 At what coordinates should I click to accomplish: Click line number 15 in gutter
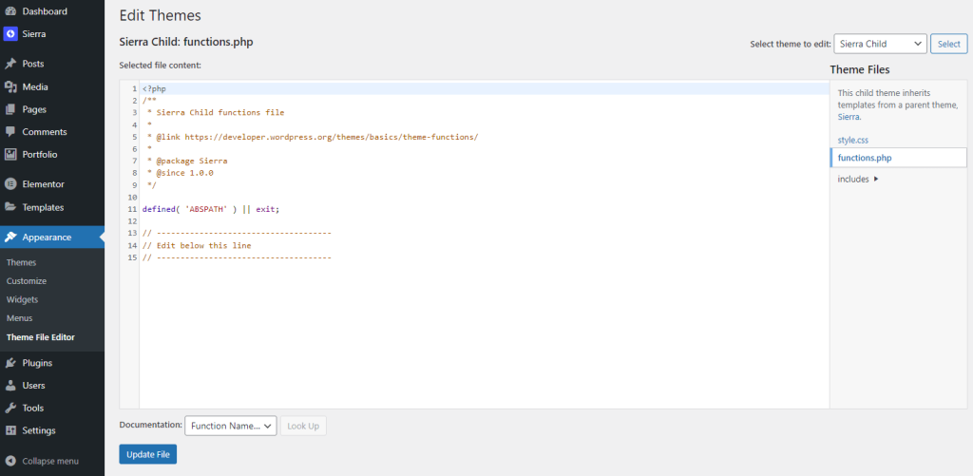point(131,257)
